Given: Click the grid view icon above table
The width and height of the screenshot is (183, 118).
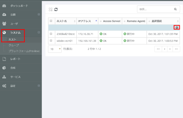Looking at the screenshot, I should click(x=51, y=9).
